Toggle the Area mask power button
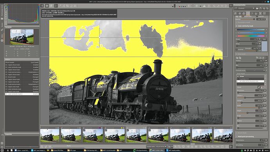The image size is (270, 152). pos(236,54)
